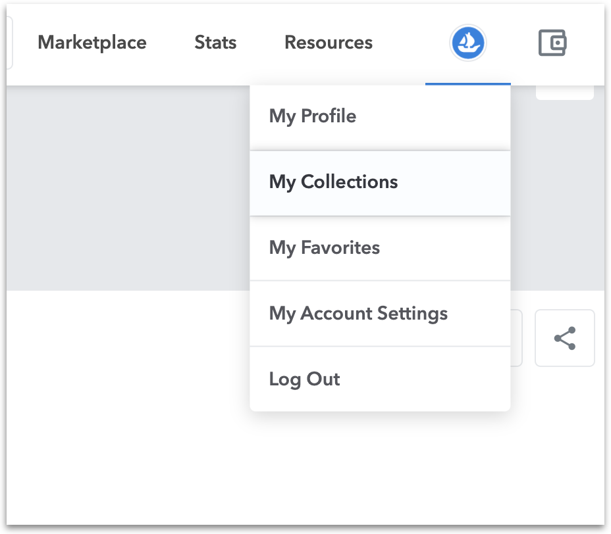
Task: Click empty header space between Resources and avatar
Action: tap(412, 43)
